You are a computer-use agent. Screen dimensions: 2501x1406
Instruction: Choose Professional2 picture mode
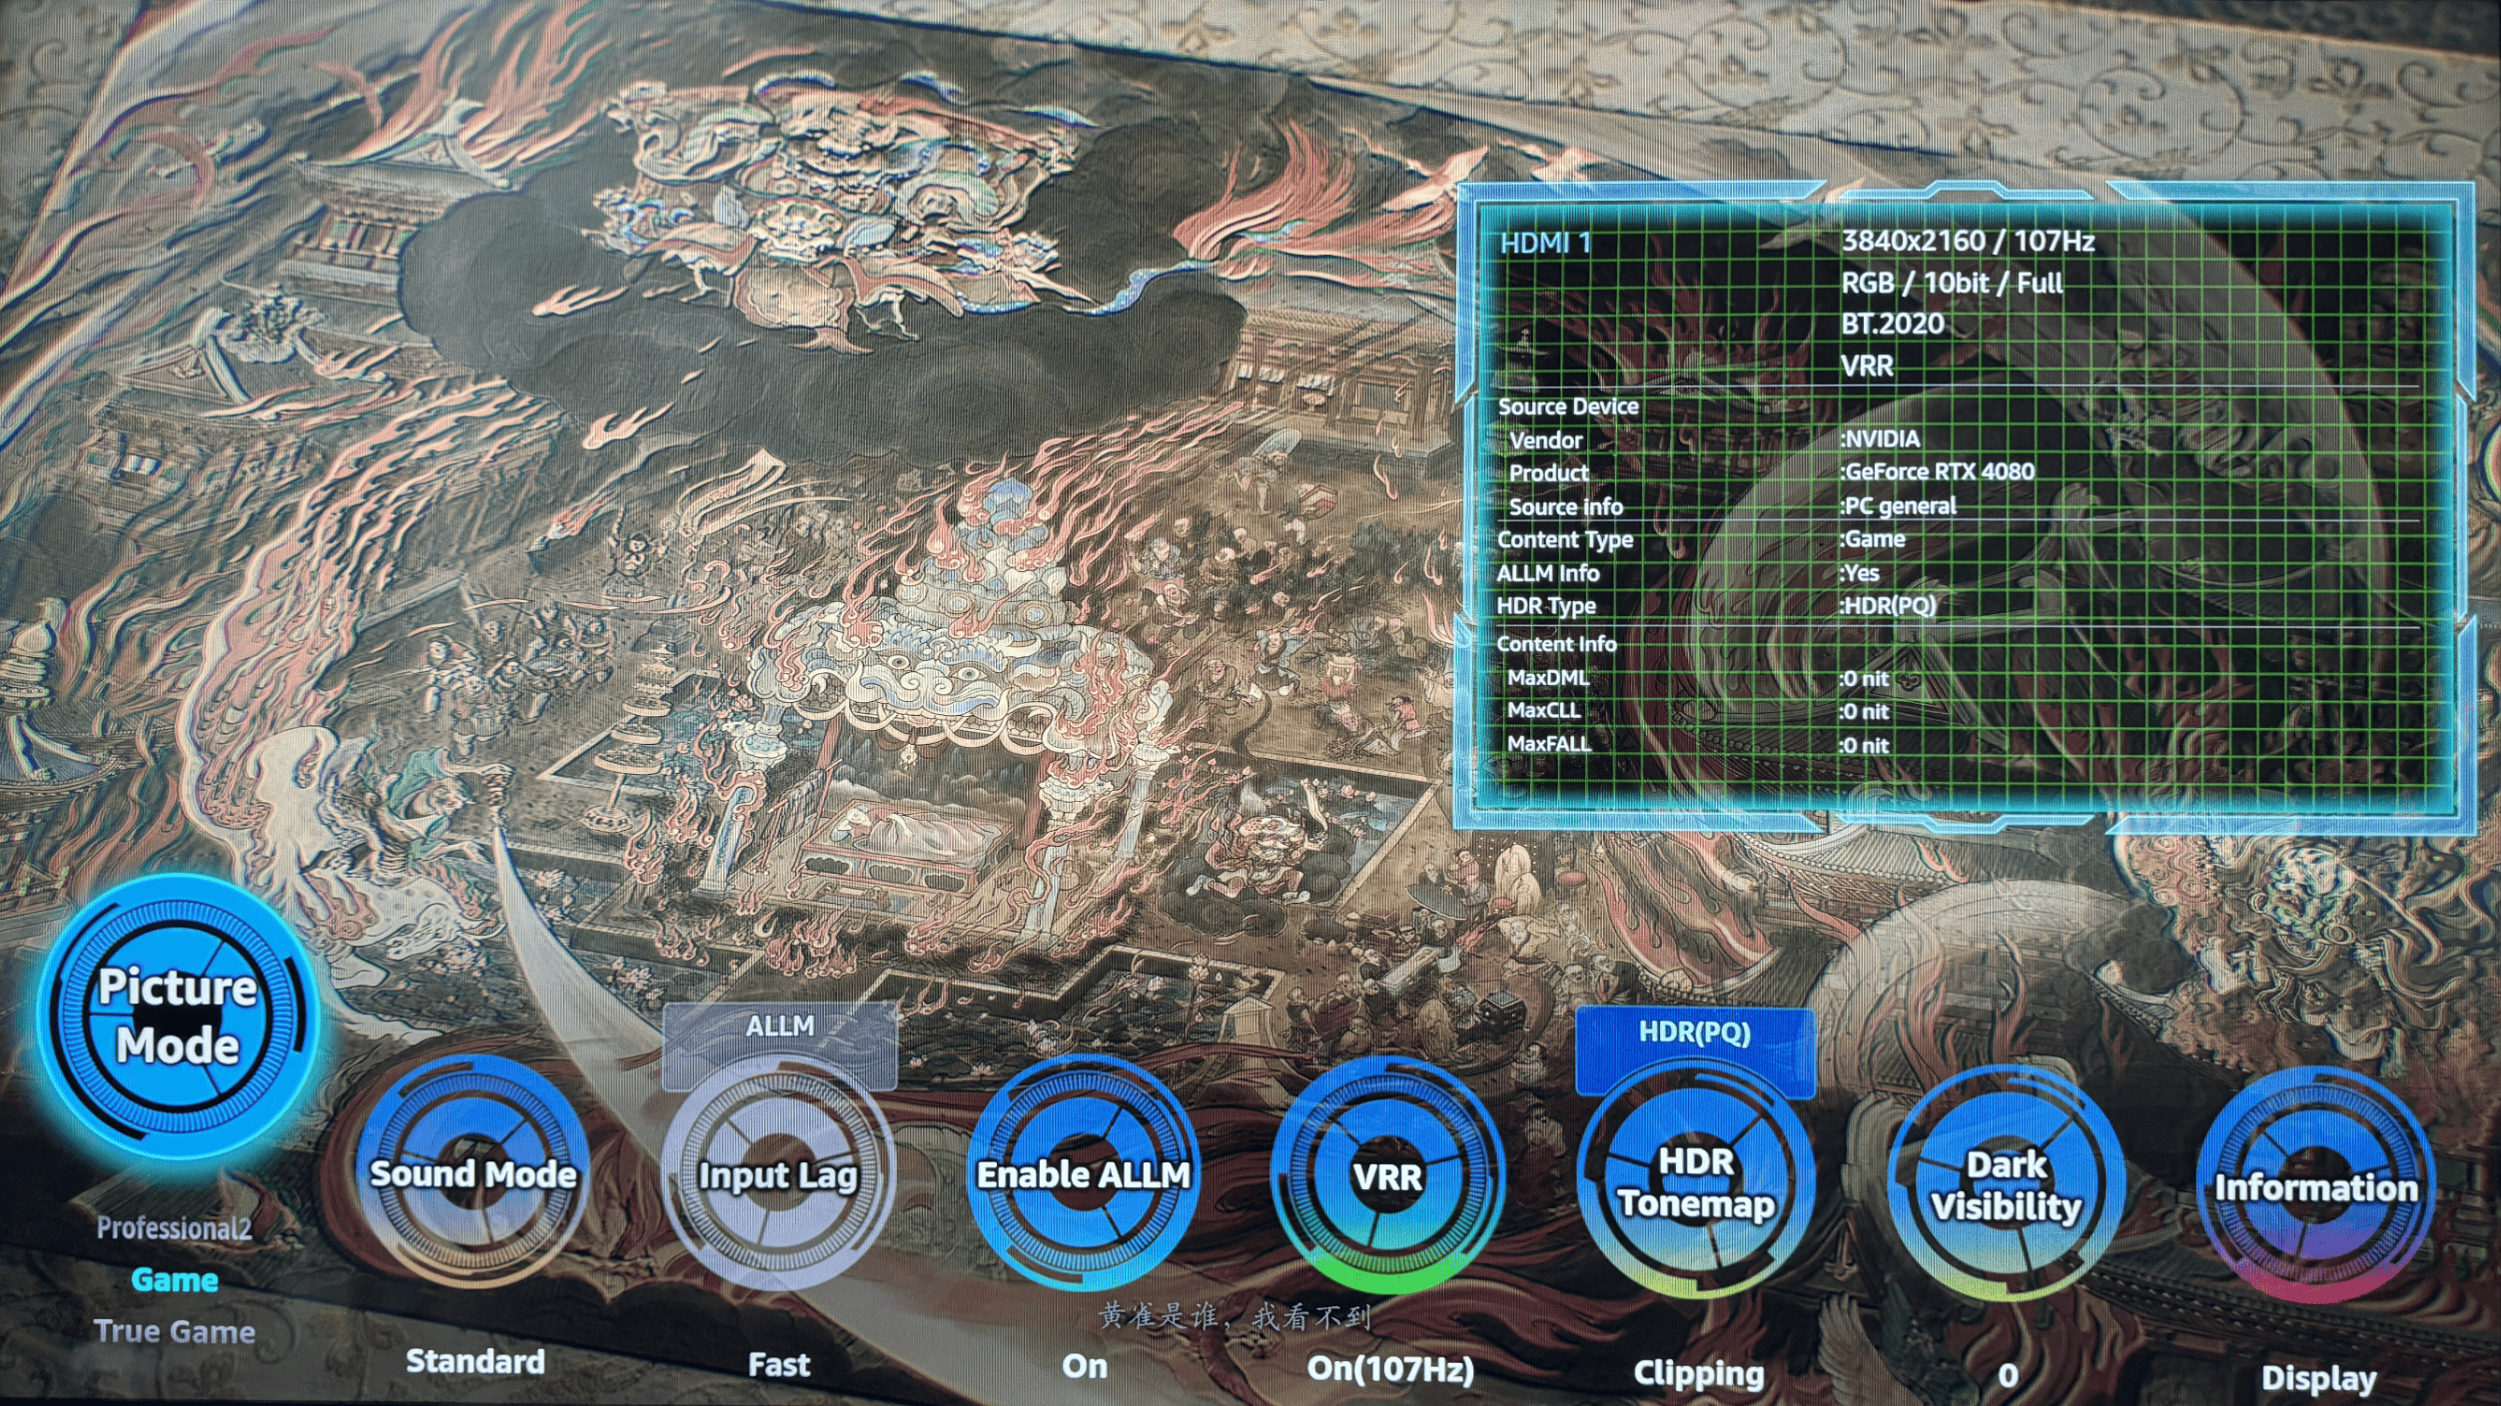tap(175, 1228)
